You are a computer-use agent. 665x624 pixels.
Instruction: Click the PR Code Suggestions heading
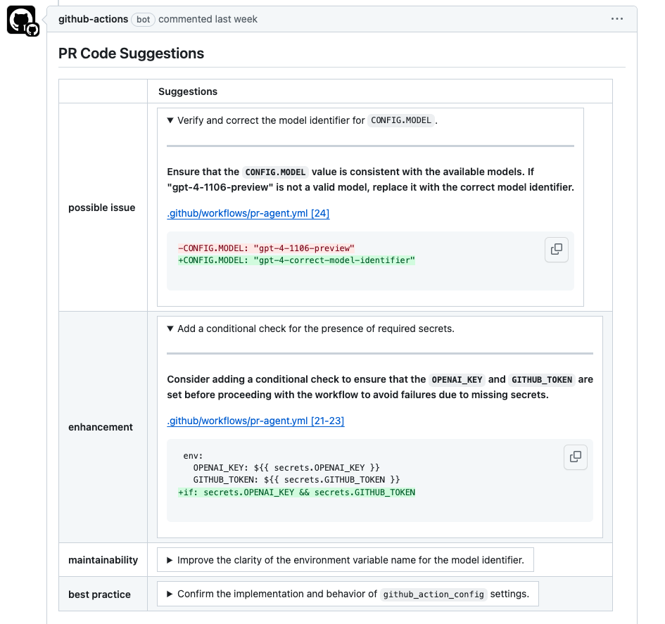coord(130,53)
